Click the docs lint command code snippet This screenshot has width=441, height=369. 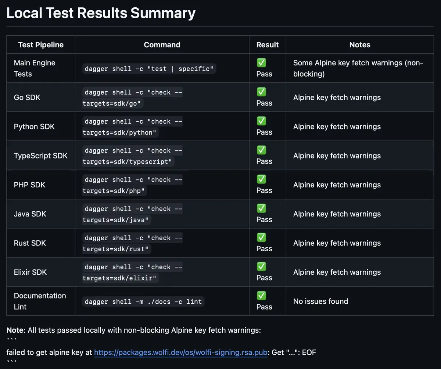point(143,302)
